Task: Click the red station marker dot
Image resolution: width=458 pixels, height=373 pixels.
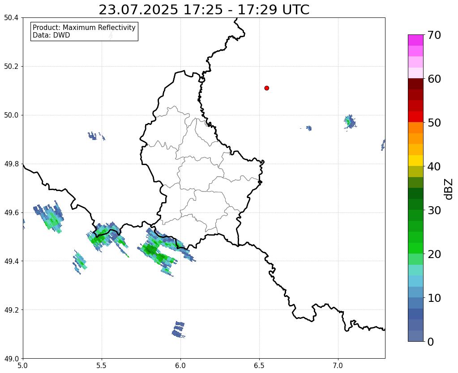Action: click(266, 88)
